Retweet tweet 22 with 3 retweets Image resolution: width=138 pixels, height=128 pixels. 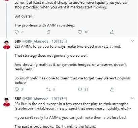coord(48,89)
